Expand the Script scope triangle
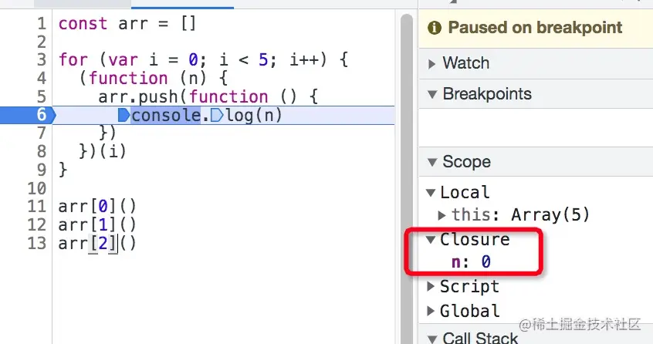Image resolution: width=653 pixels, height=344 pixels. (431, 286)
